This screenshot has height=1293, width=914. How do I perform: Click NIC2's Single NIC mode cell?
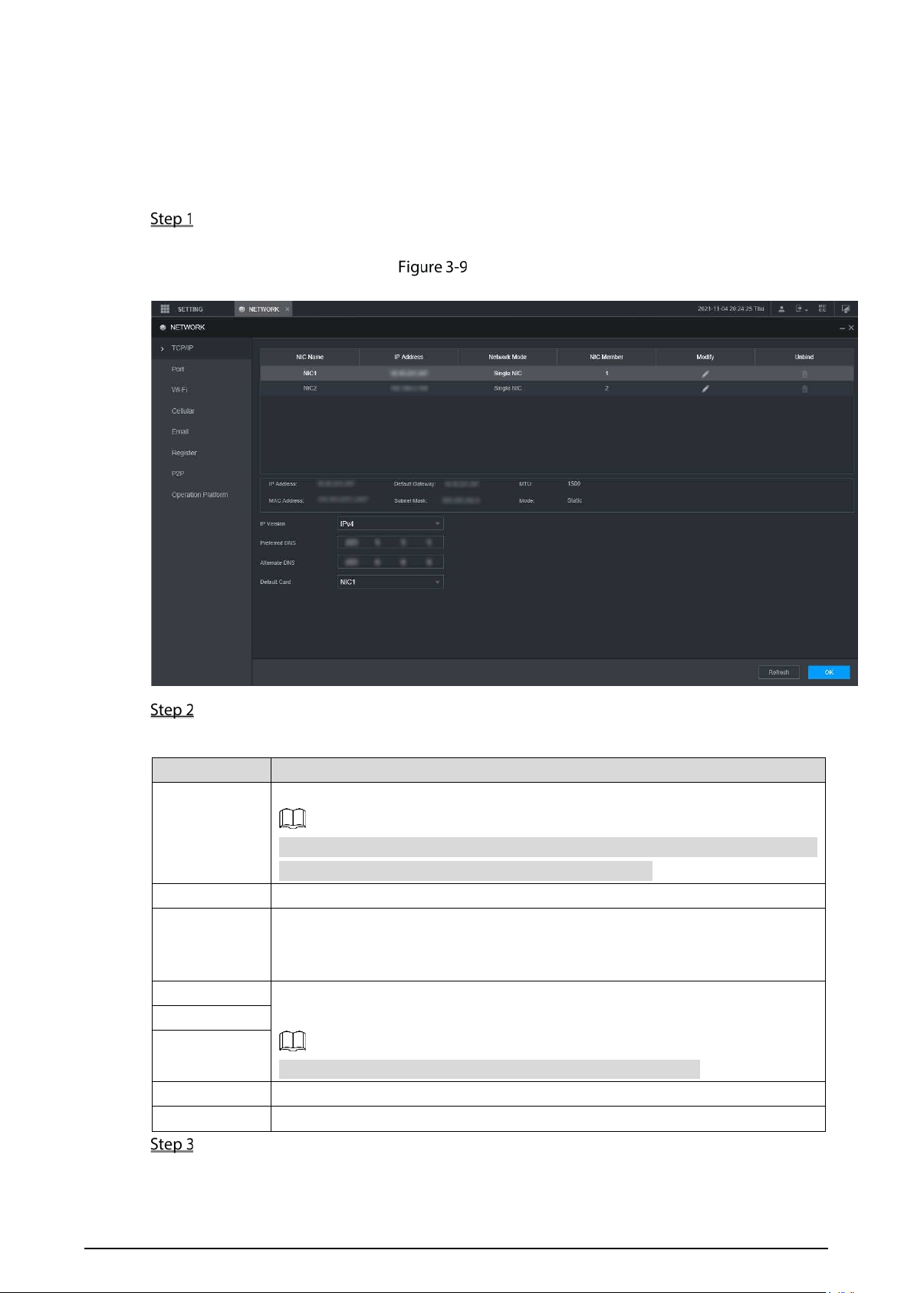508,388
